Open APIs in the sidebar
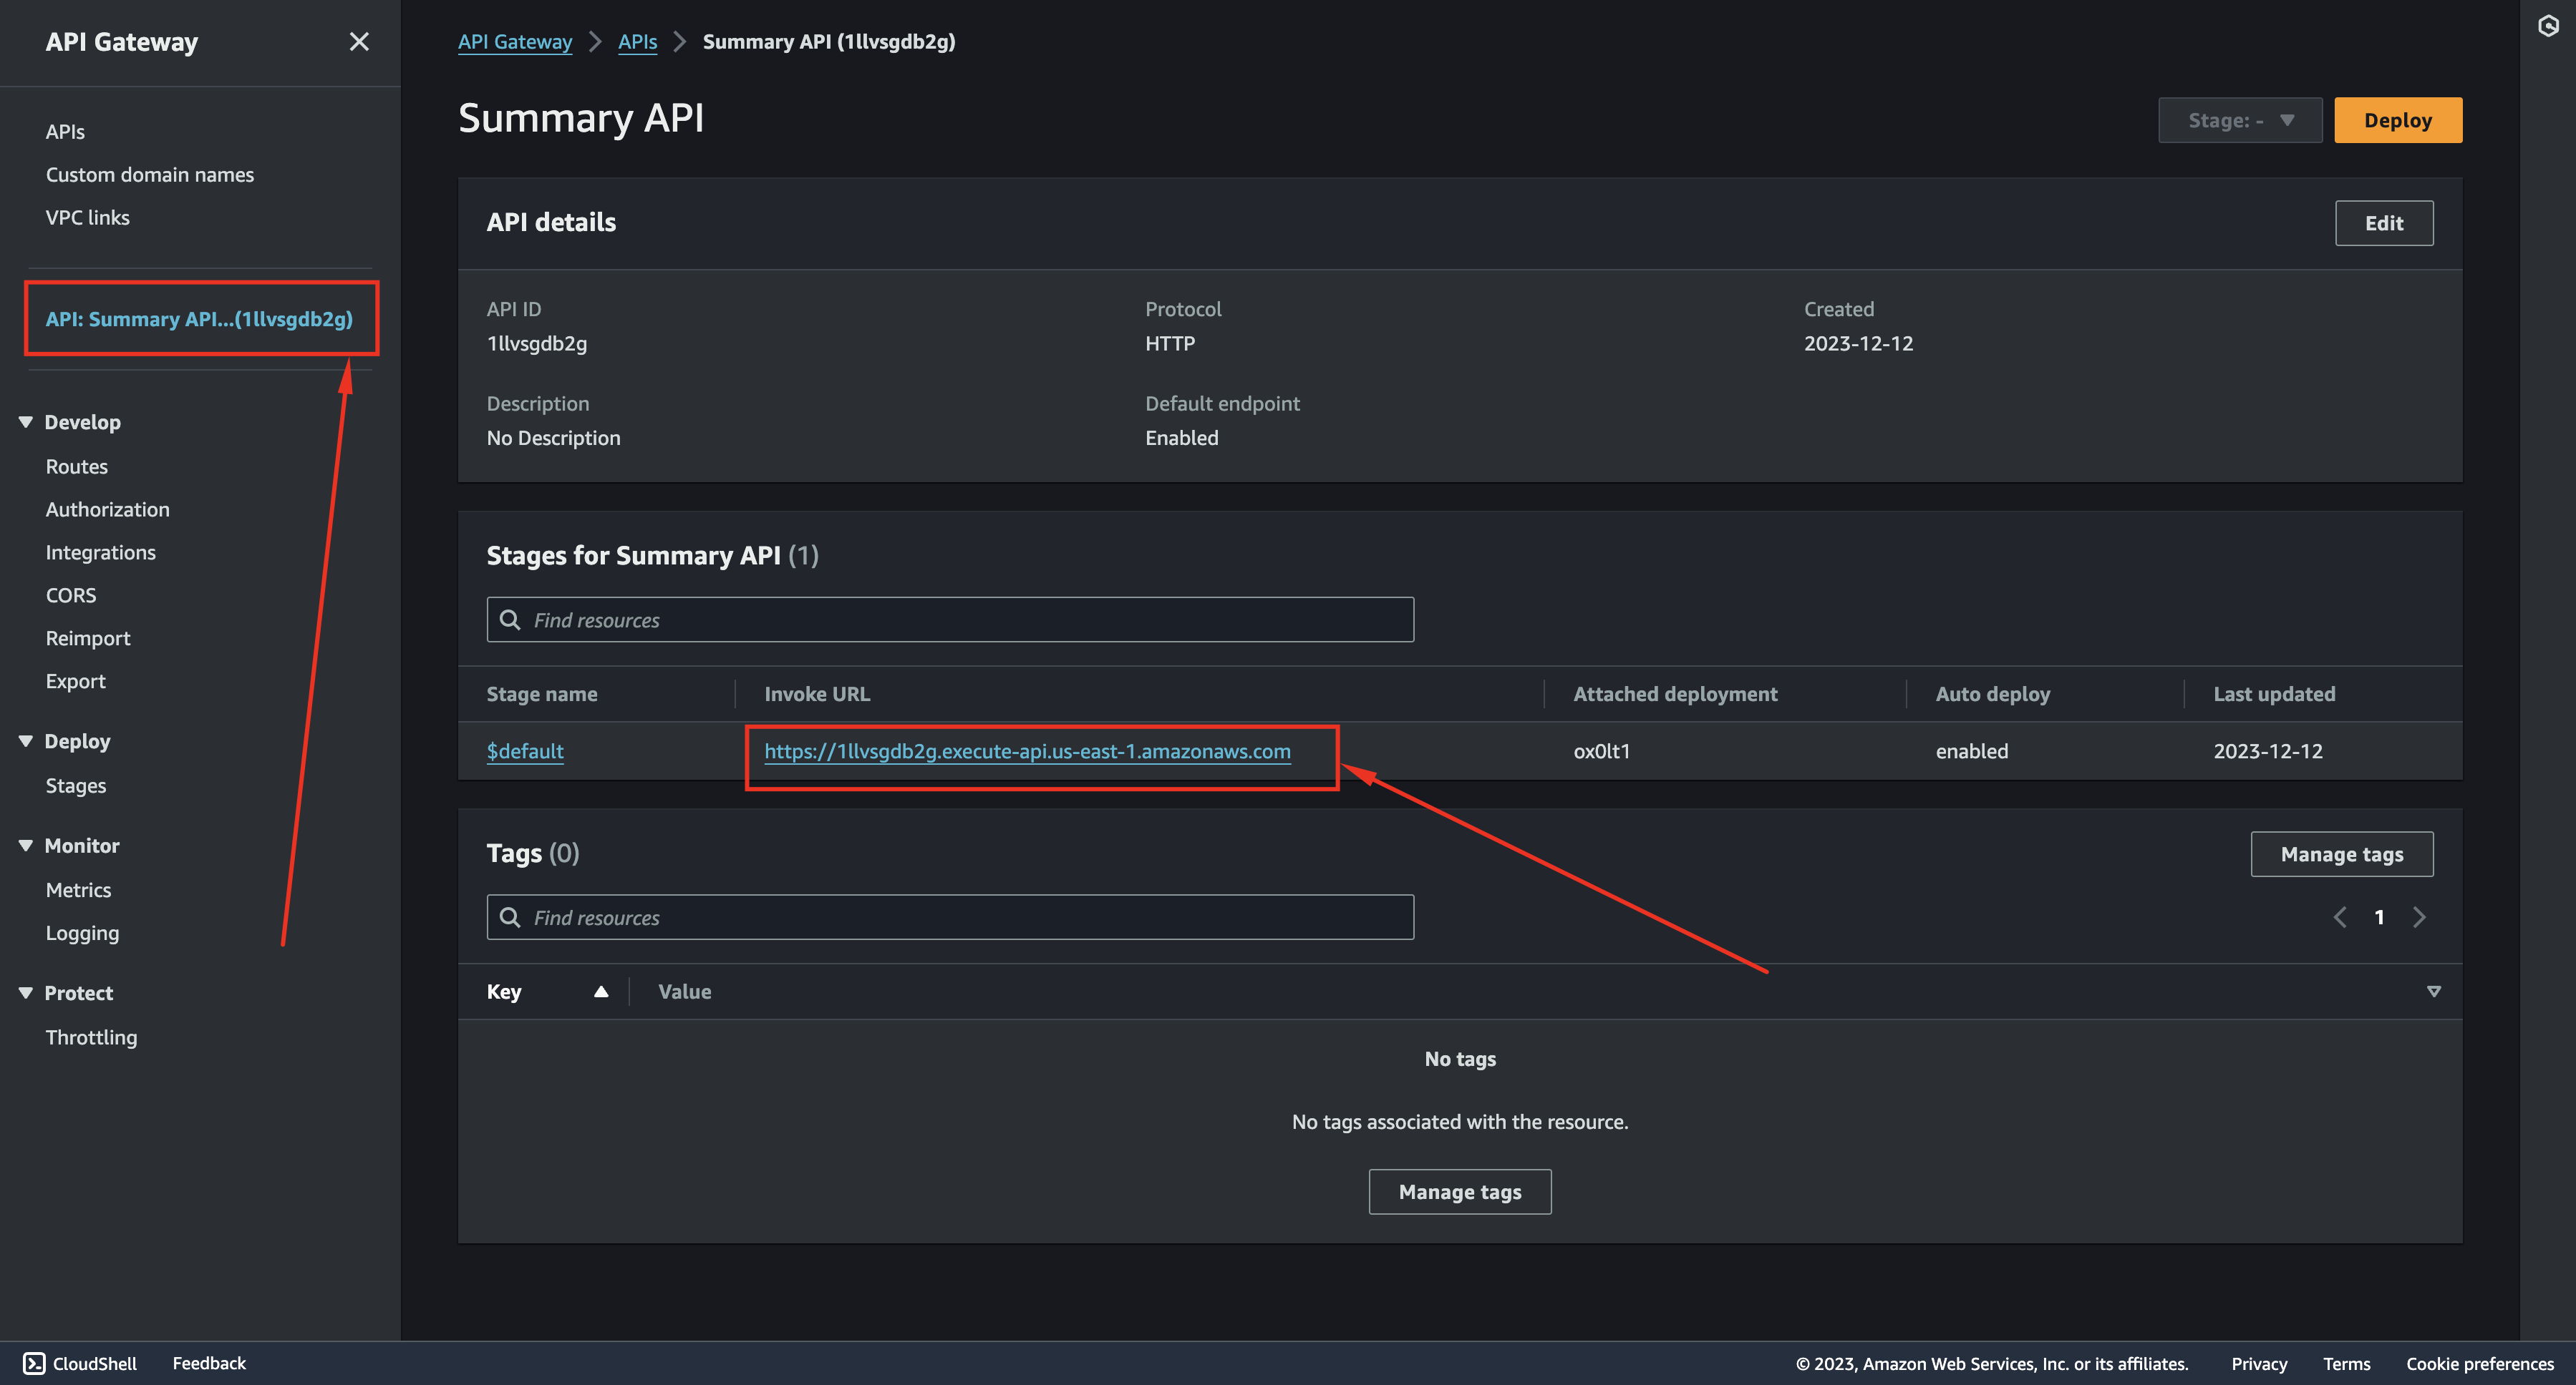 [x=65, y=131]
